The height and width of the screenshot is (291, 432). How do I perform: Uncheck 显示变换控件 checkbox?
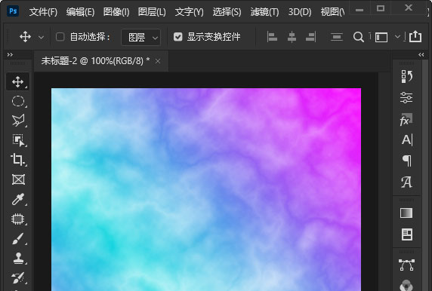178,37
